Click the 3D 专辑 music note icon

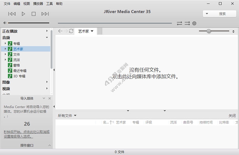click(10, 76)
